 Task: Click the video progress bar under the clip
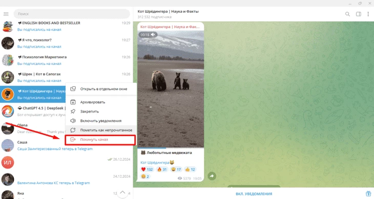point(171,148)
